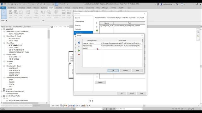Click Cancel in the Places dialog
Viewport: 202px width, 113px height.
point(125,71)
